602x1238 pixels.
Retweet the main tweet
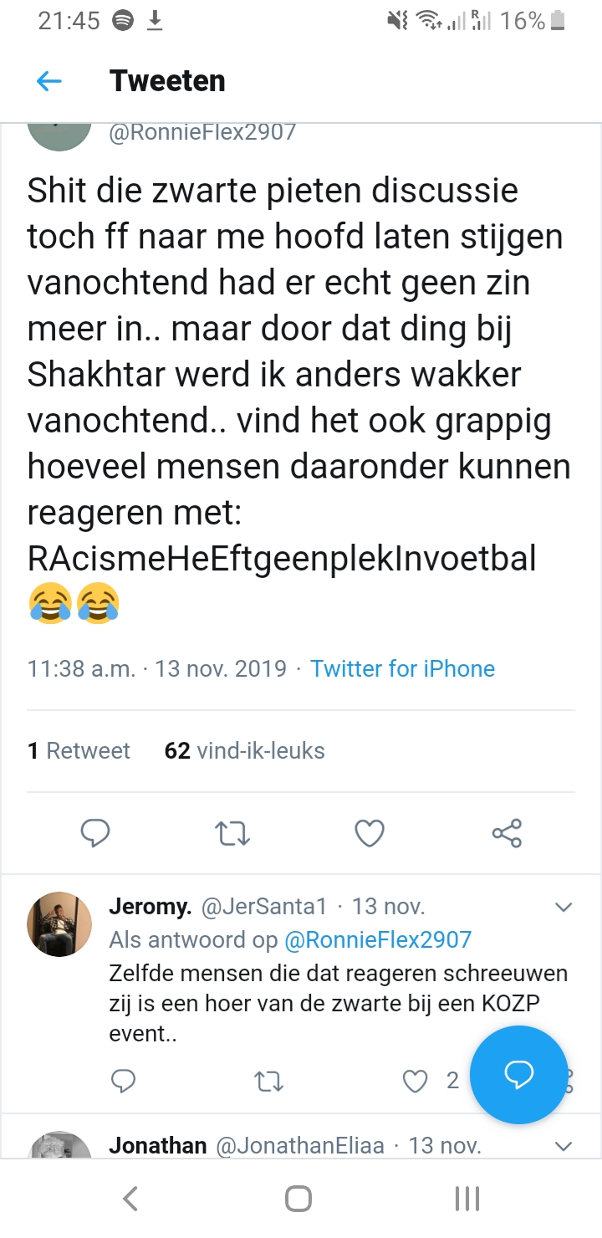click(x=232, y=833)
